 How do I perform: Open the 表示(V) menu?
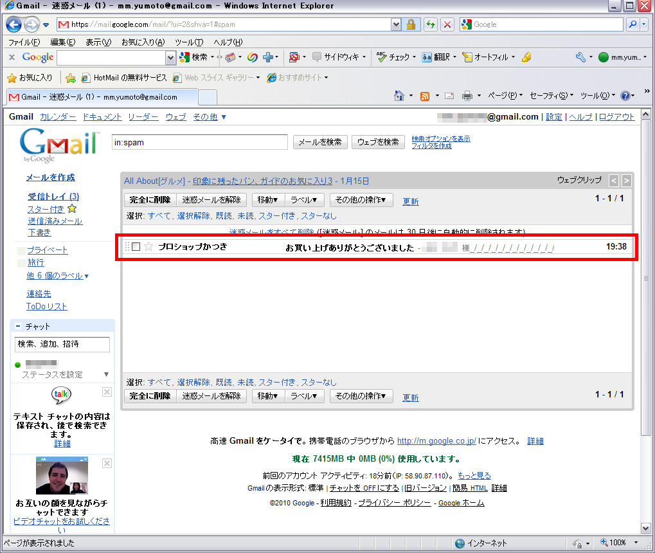pyautogui.click(x=98, y=42)
